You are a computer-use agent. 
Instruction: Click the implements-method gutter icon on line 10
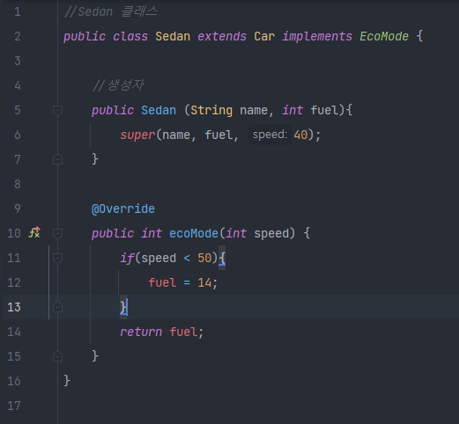click(34, 233)
